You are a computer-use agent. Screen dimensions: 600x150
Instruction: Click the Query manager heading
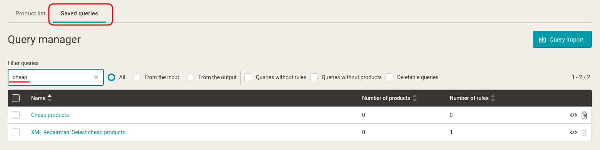click(44, 39)
